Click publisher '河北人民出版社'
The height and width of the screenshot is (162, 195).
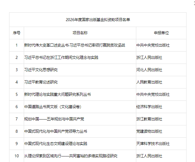pos(149,70)
